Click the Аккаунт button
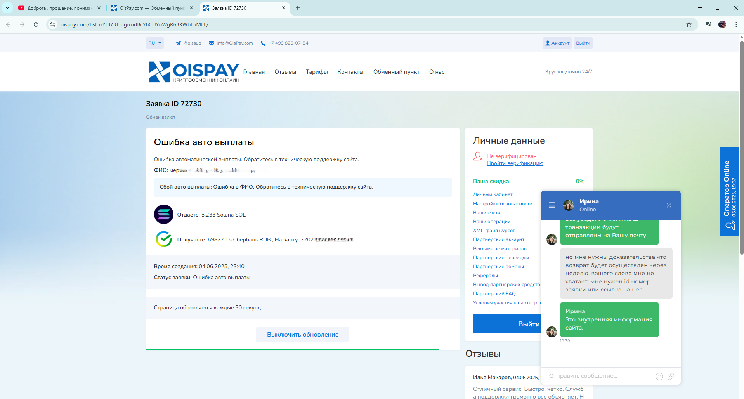The image size is (744, 399). click(557, 43)
